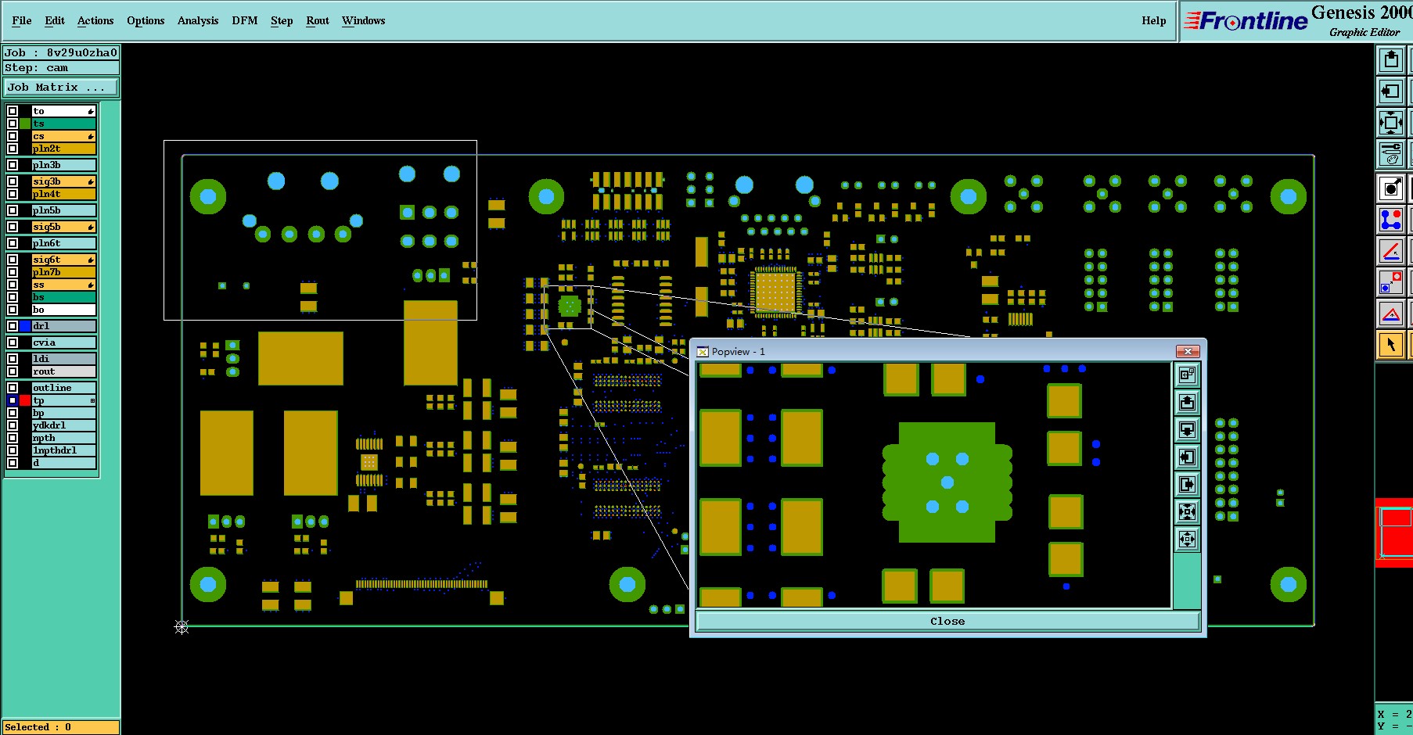Click the red overview thumbnail at right edge
This screenshot has height=735, width=1413.
[x=1394, y=532]
